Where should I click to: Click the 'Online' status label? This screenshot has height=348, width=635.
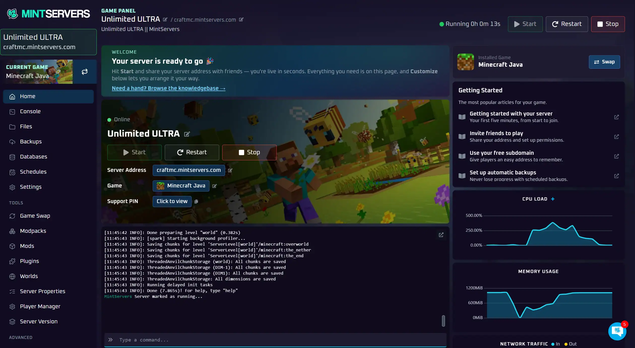(x=122, y=120)
